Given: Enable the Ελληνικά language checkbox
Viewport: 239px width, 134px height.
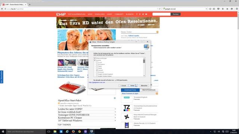Looking at the screenshot, I should tap(97, 72).
